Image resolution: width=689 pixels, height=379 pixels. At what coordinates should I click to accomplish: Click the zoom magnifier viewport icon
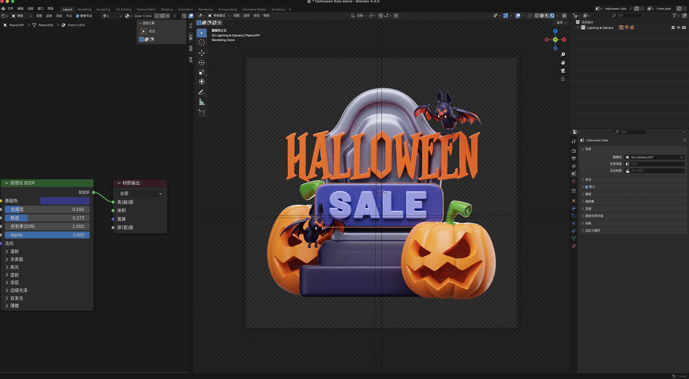[x=563, y=54]
